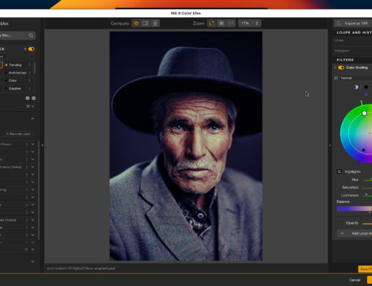372x286 pixels.
Task: Click the black circle shadows selector icon
Action: [366, 87]
